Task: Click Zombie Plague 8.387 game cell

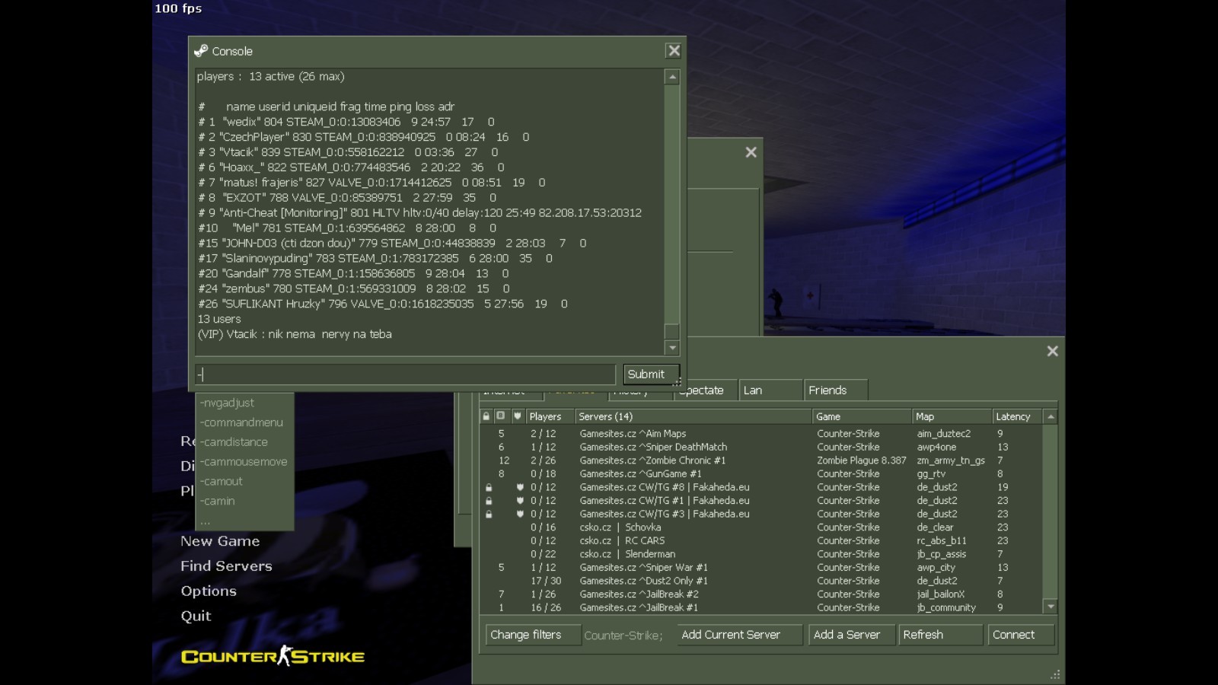Action: point(862,460)
